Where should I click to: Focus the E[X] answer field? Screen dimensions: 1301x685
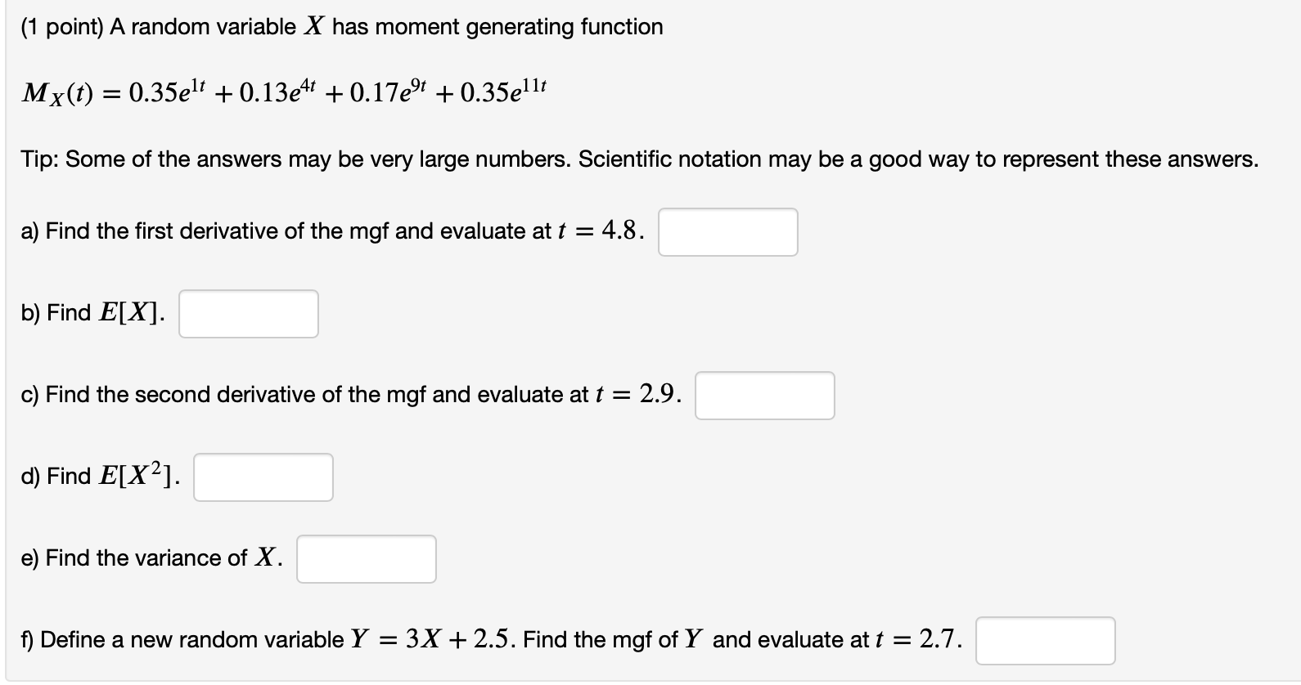click(249, 314)
